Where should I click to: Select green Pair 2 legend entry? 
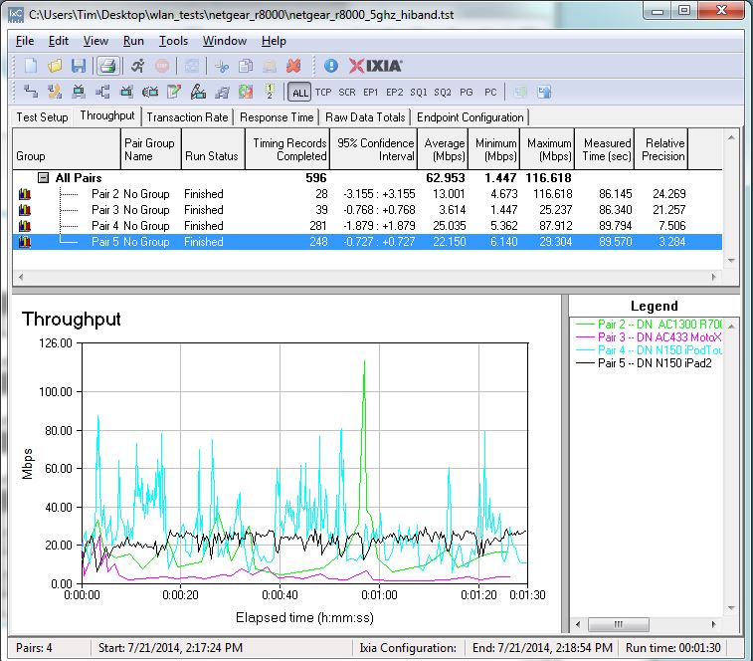[648, 324]
